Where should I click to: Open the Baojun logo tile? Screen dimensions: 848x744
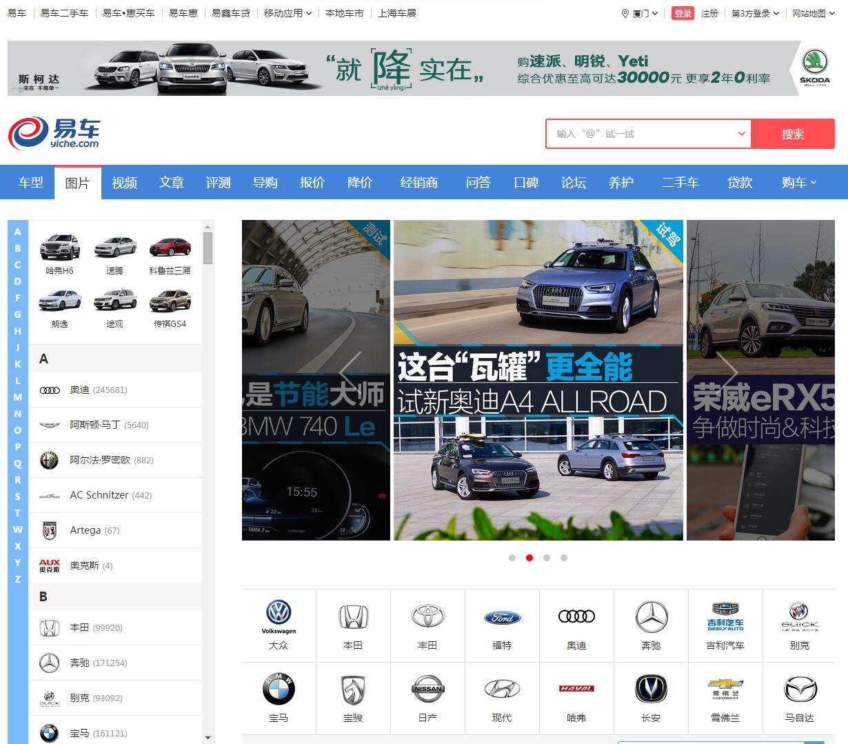point(353,698)
